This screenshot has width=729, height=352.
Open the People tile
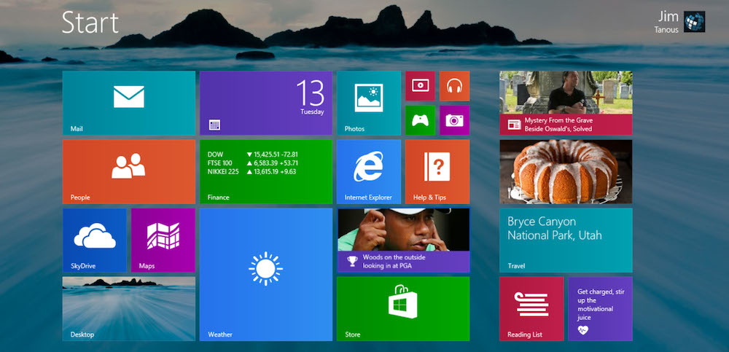pyautogui.click(x=129, y=171)
